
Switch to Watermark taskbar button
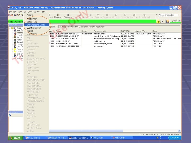pyautogui.click(x=100, y=138)
